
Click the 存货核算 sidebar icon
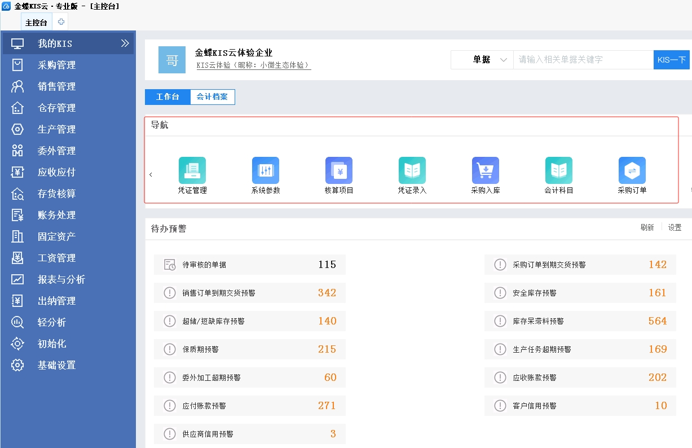pos(18,194)
